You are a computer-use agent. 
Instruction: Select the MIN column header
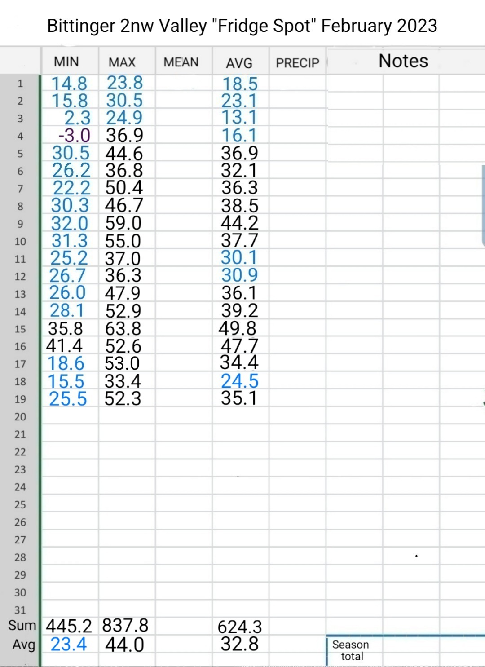tap(66, 62)
